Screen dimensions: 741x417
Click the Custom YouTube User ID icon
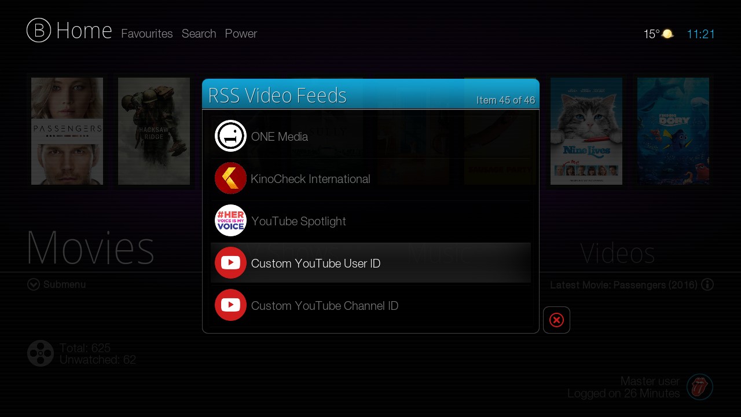point(230,263)
